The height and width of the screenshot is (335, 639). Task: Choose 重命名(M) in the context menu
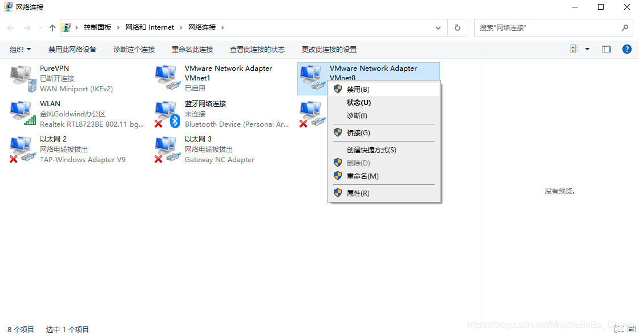384,176
